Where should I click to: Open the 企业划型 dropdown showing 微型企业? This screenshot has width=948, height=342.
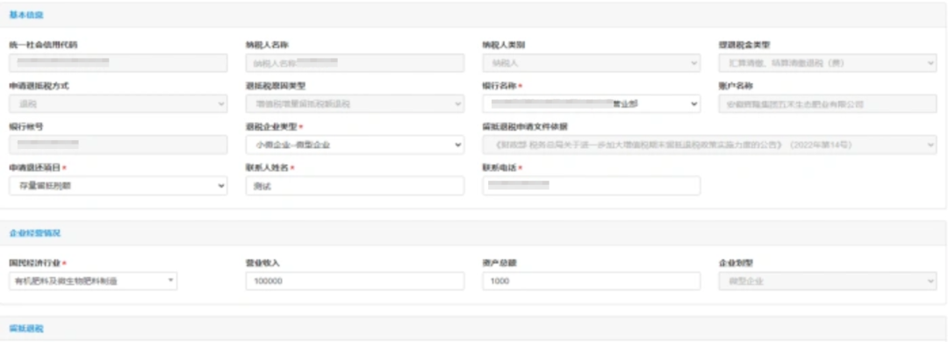click(x=828, y=281)
